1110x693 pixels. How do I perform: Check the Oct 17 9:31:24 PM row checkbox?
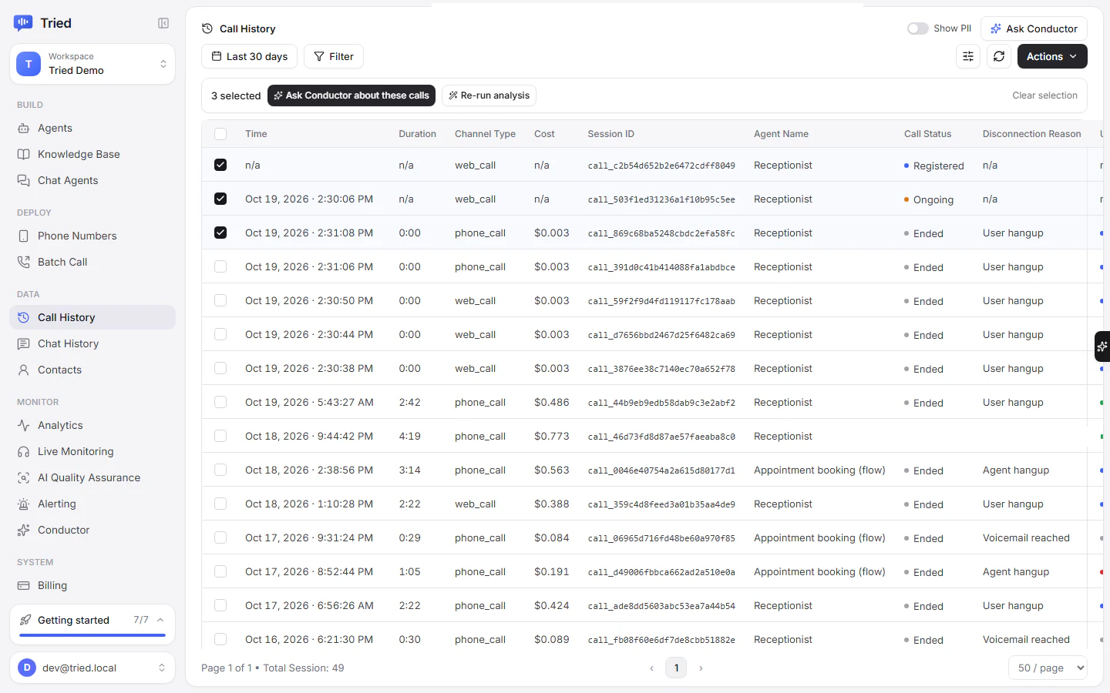click(220, 537)
